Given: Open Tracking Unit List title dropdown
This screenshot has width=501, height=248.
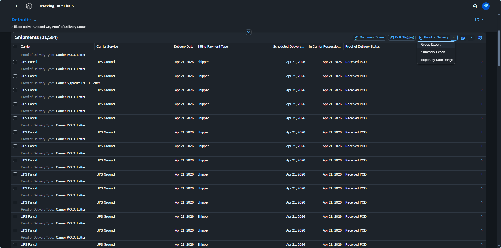Looking at the screenshot, I should [x=57, y=6].
